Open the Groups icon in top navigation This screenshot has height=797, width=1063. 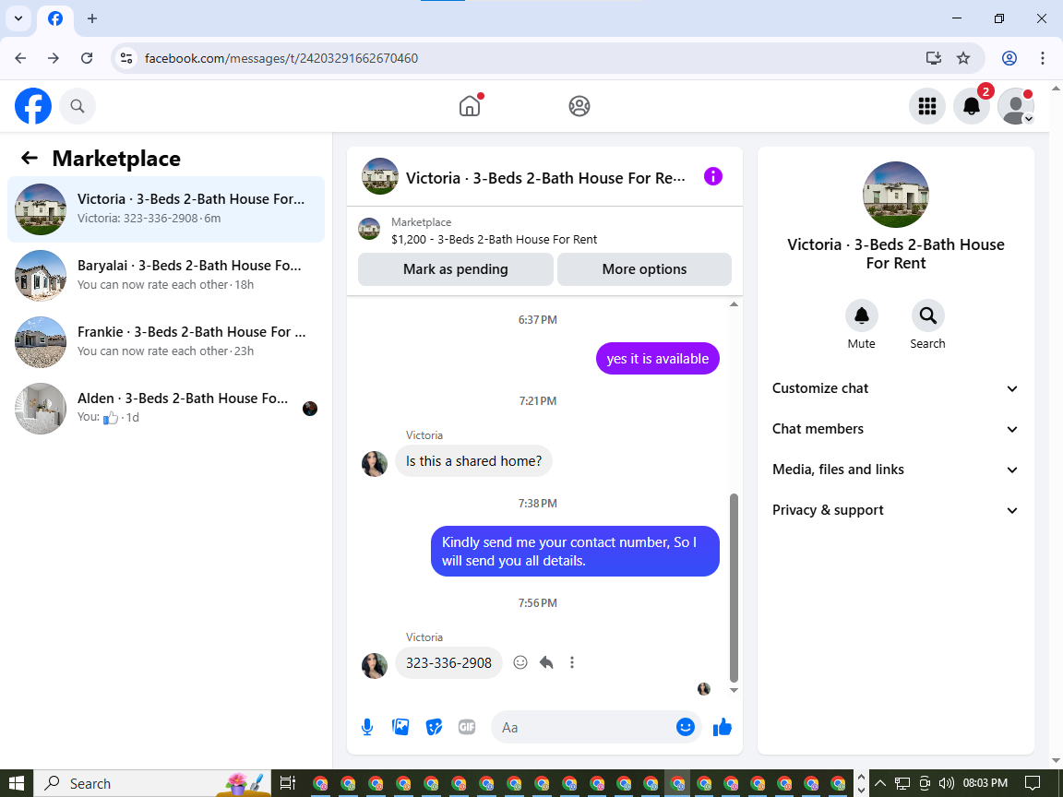point(579,106)
